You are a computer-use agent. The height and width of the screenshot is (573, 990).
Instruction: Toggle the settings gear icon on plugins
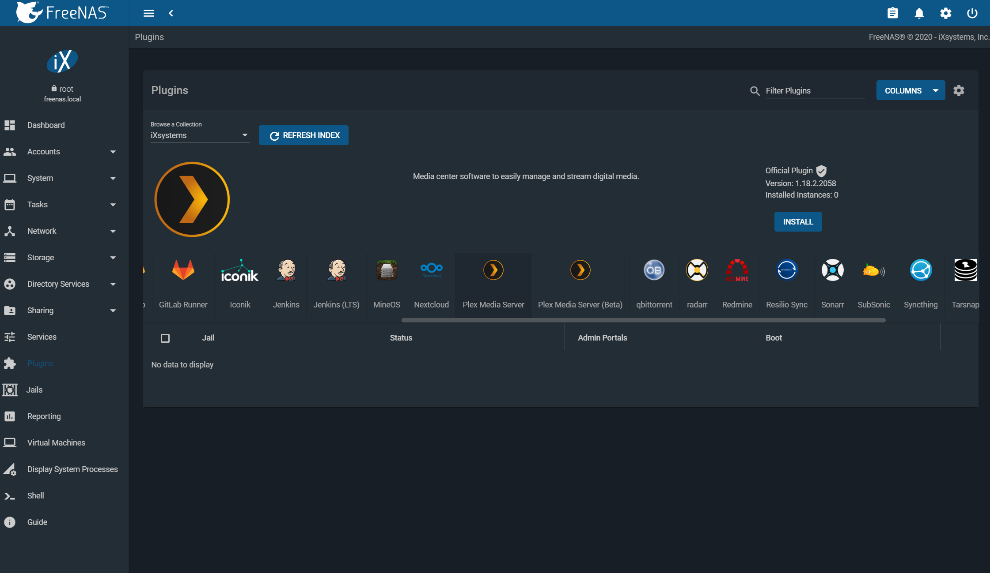pyautogui.click(x=959, y=91)
